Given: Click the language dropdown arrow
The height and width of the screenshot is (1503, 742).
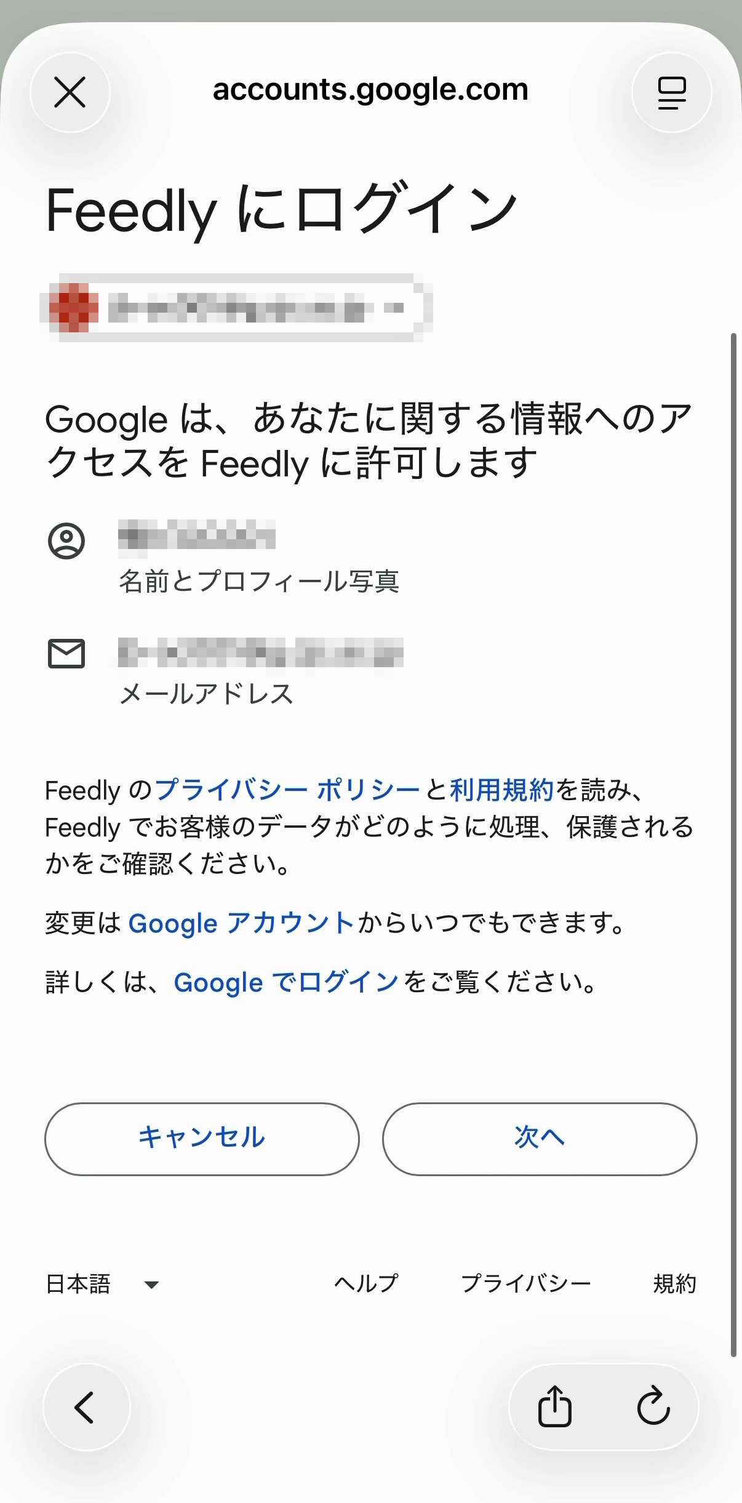Looking at the screenshot, I should 151,1285.
